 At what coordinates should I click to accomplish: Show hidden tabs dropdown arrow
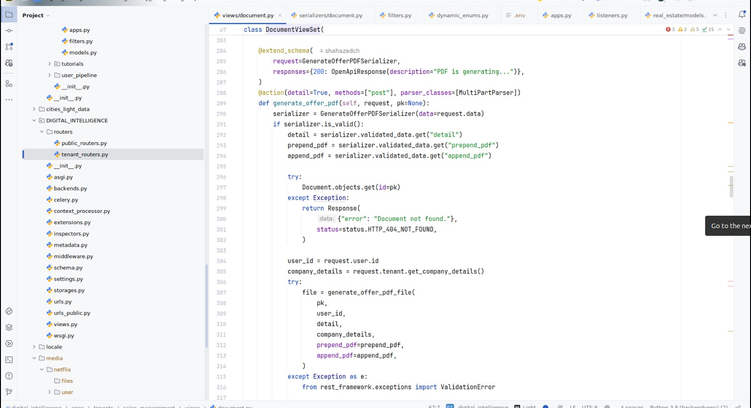coord(715,15)
